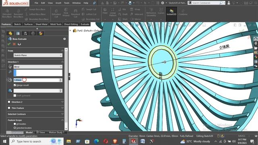Image resolution: width=258 pixels, height=145 pixels.
Task: Open the Windows Start menu
Action: tap(4, 141)
